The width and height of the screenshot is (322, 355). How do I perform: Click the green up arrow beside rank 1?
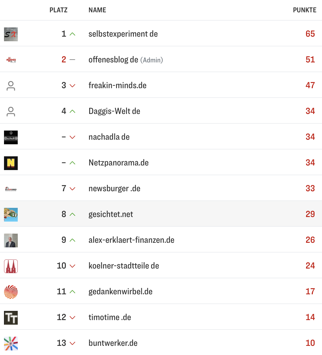coord(73,34)
